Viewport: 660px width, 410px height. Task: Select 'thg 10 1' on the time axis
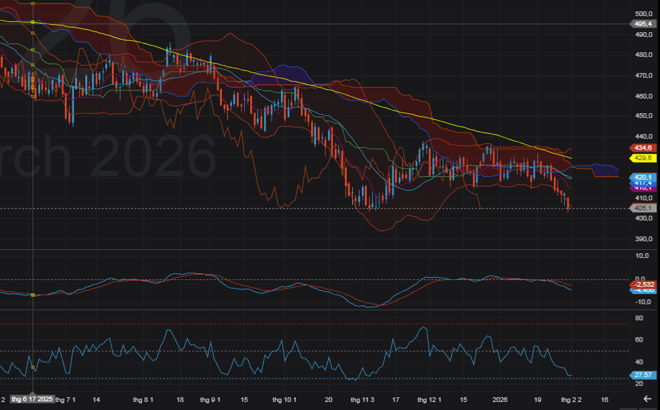(286, 399)
